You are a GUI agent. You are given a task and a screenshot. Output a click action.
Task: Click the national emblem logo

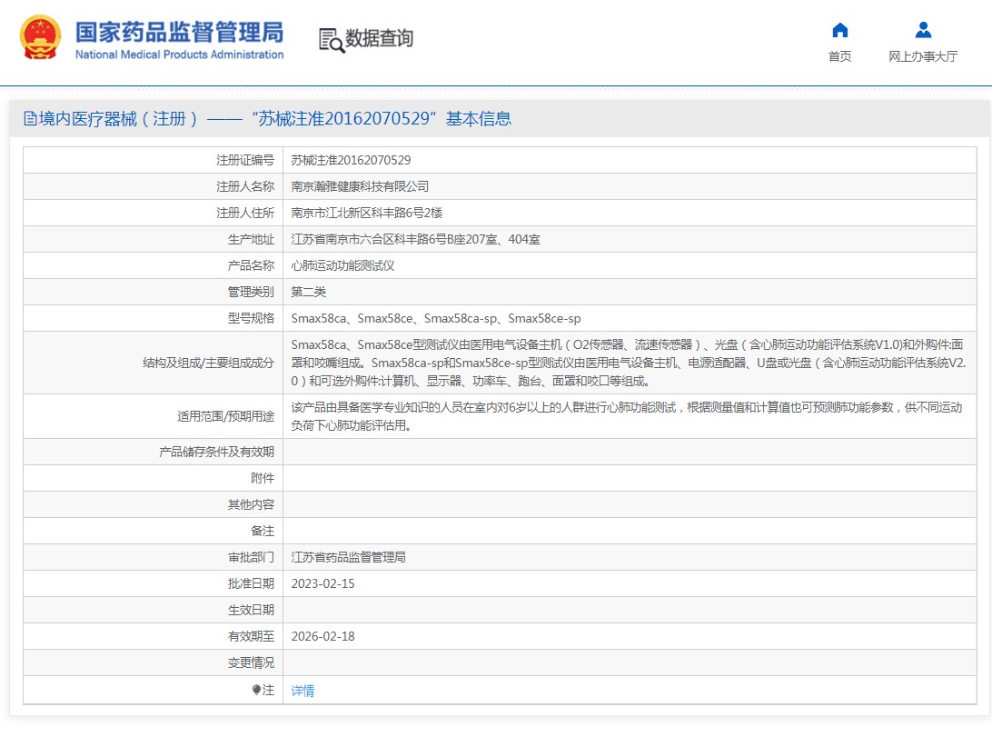click(x=41, y=37)
